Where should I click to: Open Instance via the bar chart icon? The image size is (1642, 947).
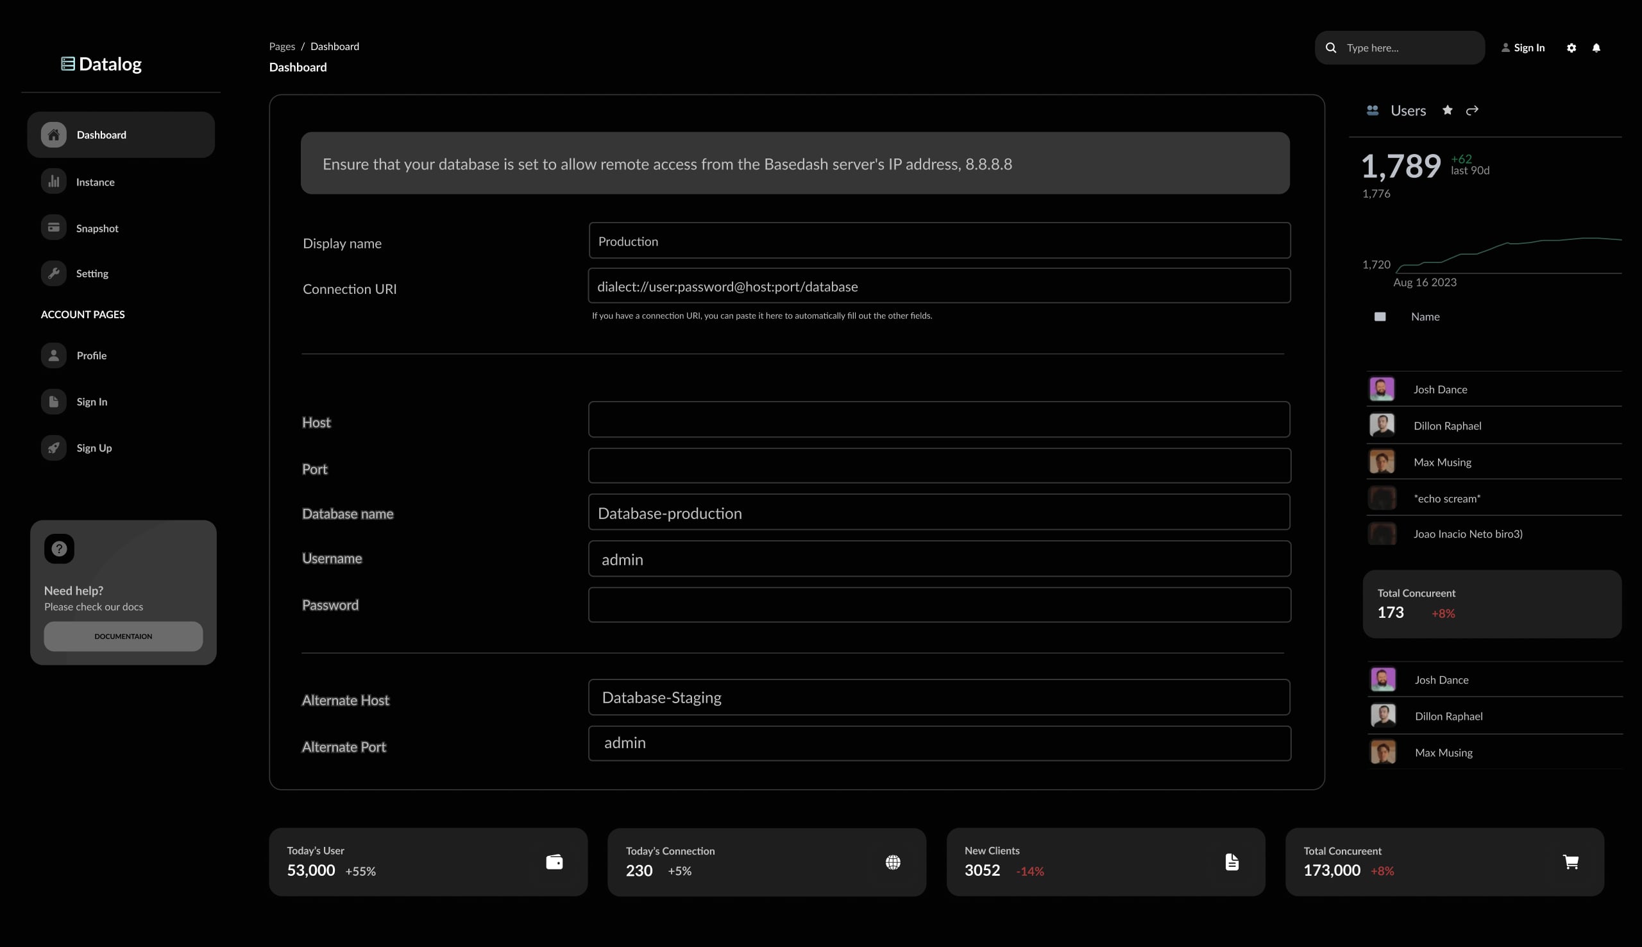(x=53, y=182)
